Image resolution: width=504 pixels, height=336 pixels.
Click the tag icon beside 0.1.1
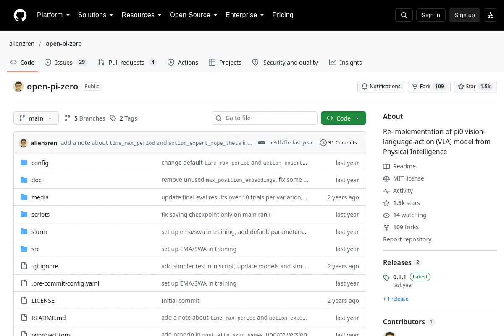386,278
